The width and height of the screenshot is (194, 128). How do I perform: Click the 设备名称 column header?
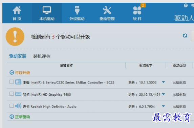(x=66, y=65)
